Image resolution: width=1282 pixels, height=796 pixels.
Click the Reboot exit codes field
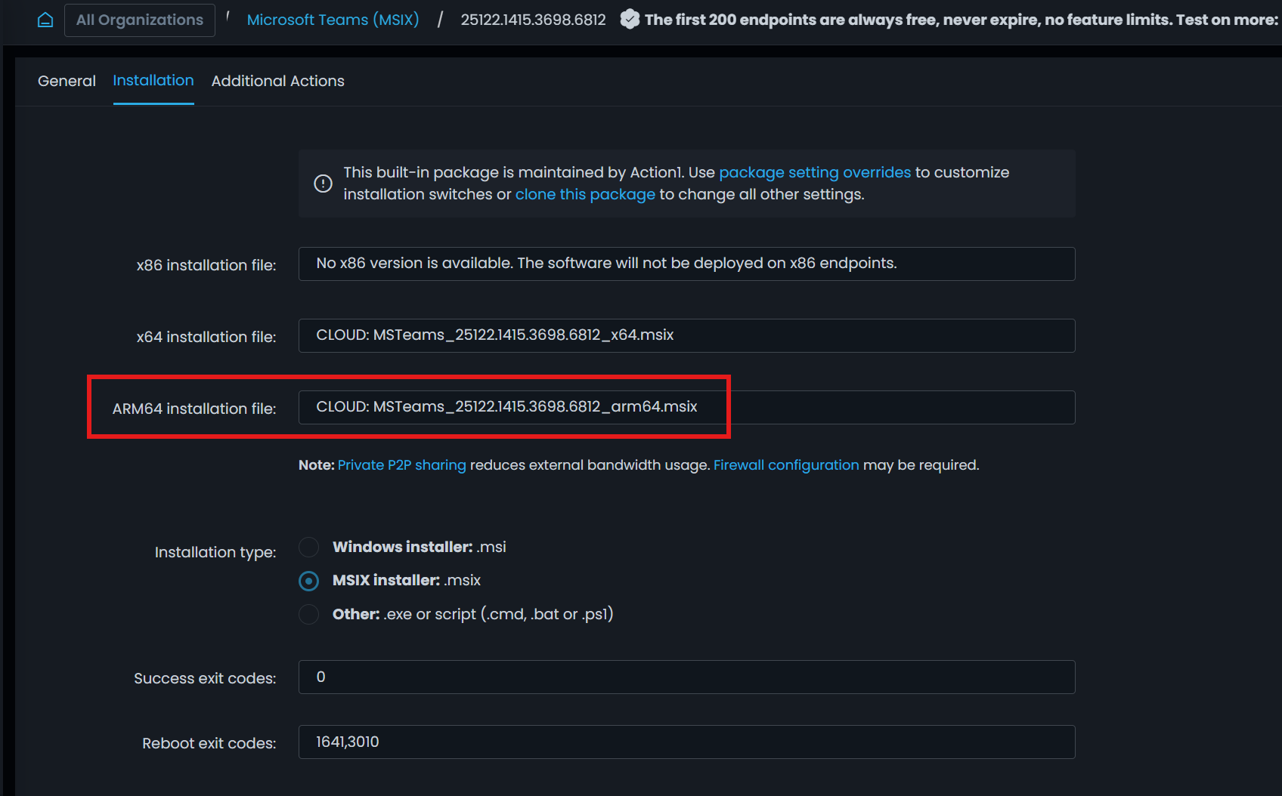tap(686, 742)
